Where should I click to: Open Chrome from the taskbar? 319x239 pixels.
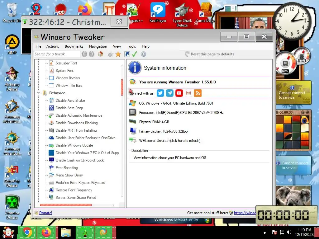[x=27, y=232]
